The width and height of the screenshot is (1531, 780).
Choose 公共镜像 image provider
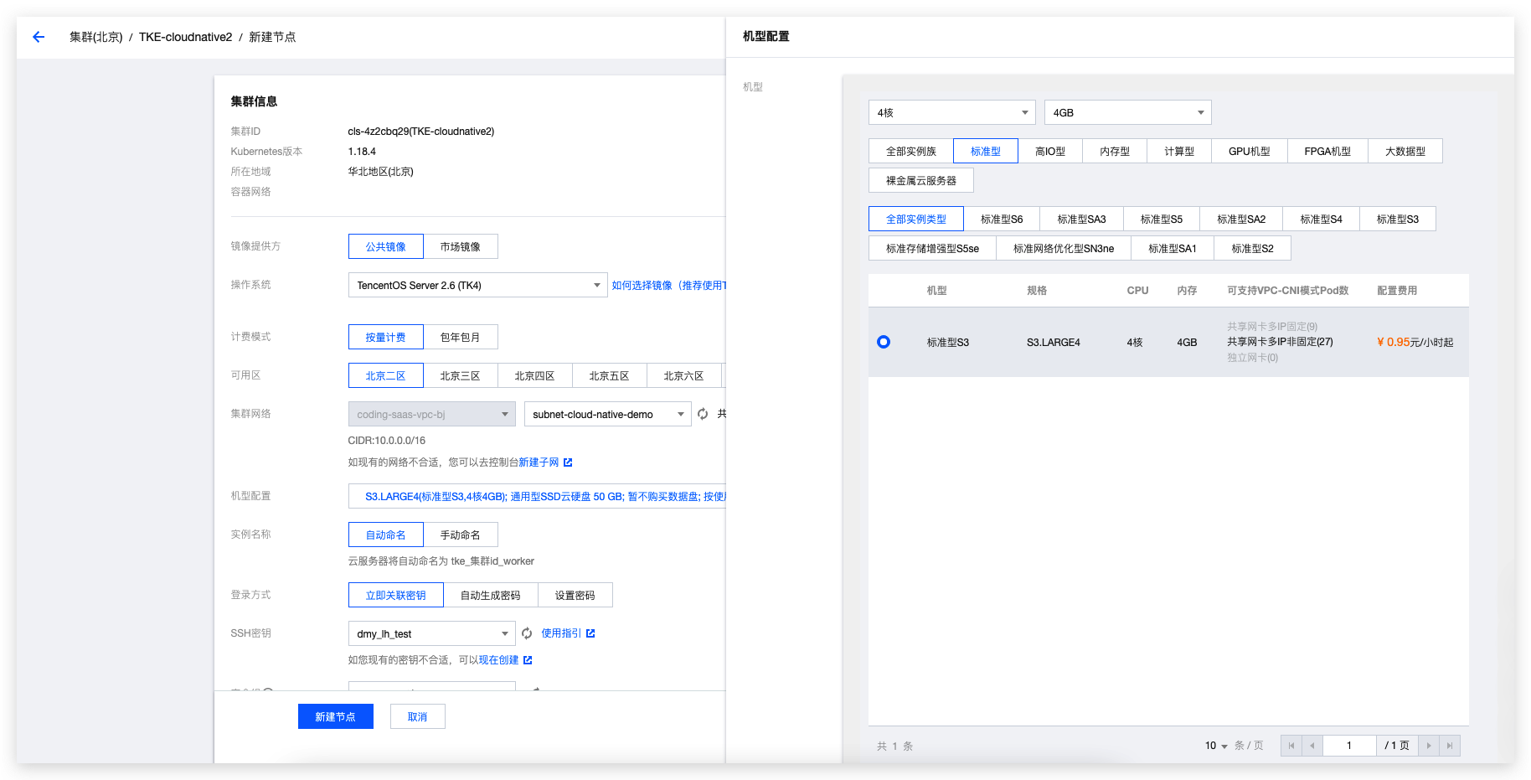coord(386,246)
